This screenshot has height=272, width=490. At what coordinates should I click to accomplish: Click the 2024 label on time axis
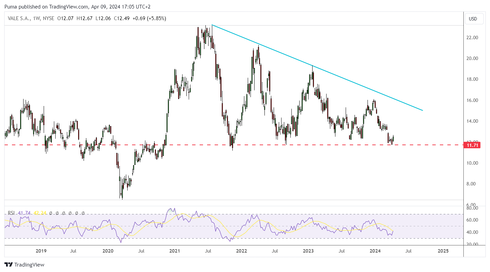tap(375, 251)
